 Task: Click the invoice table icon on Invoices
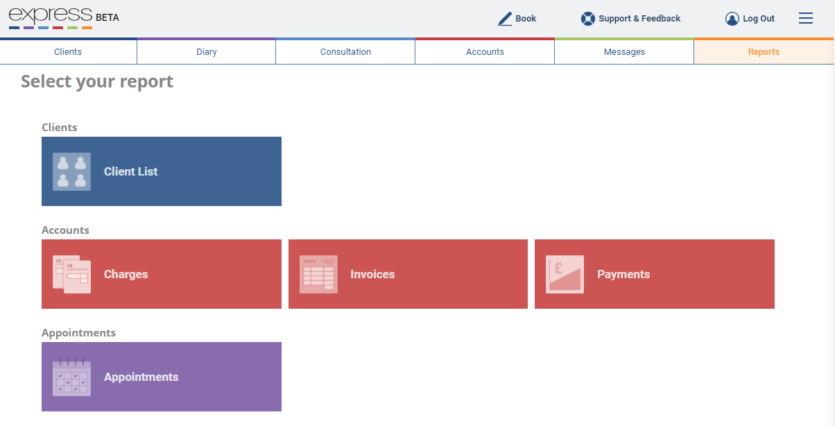point(318,274)
